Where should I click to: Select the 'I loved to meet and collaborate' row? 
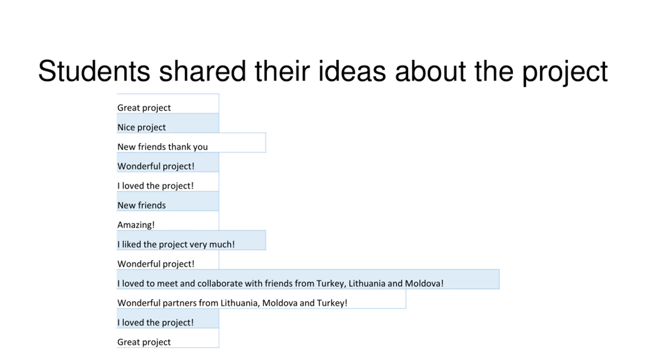tap(308, 279)
